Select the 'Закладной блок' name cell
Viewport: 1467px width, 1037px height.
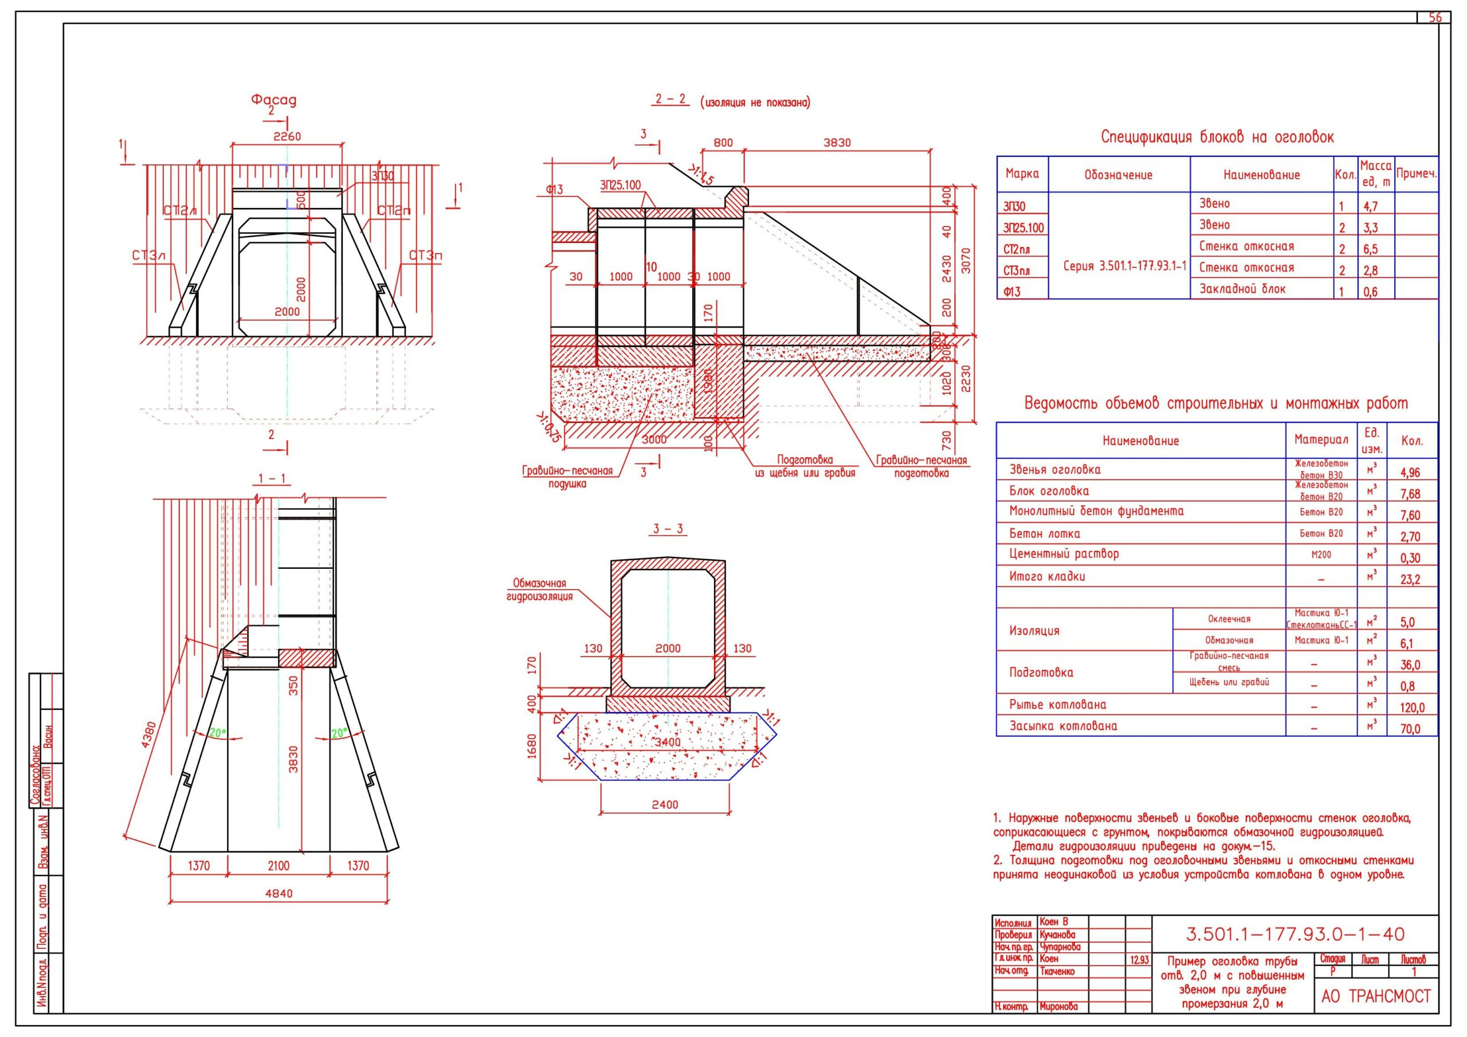click(x=1244, y=289)
